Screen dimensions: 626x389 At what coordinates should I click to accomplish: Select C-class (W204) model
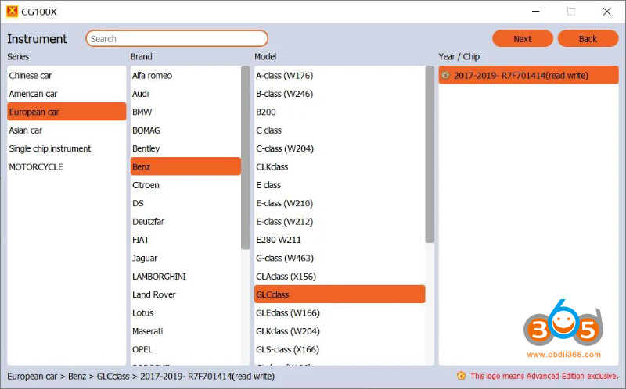point(340,148)
